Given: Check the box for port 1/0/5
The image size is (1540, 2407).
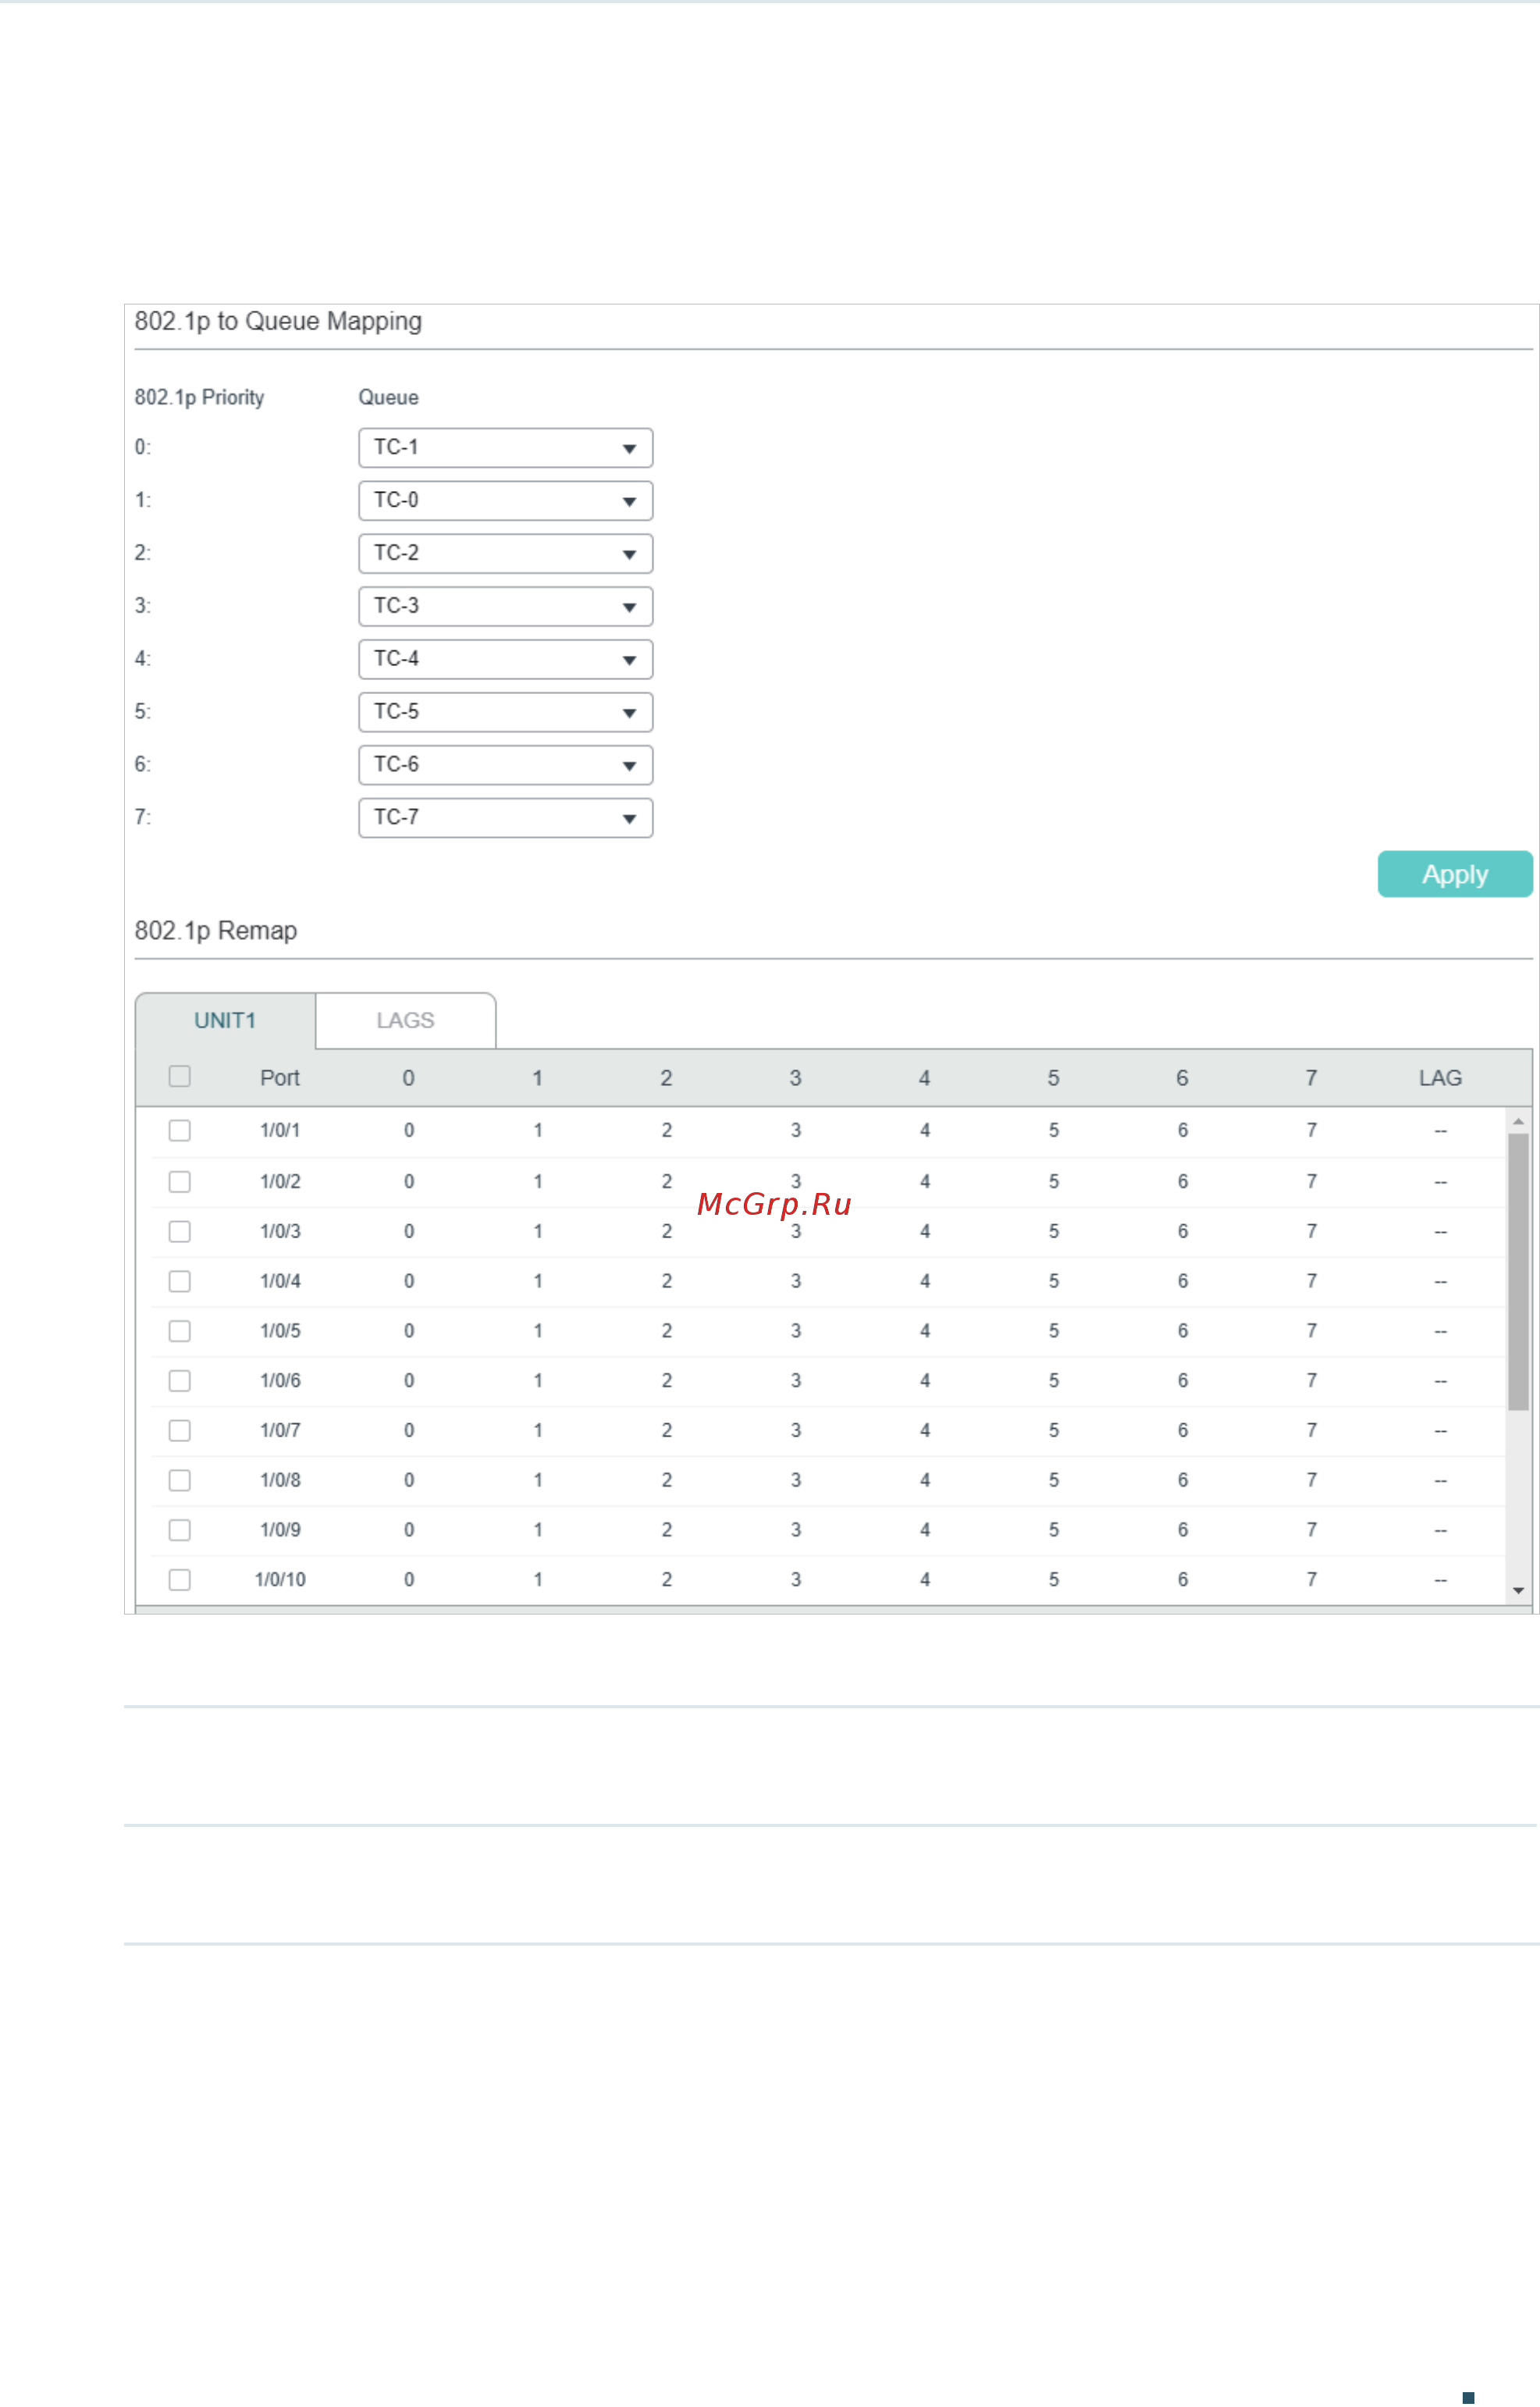Looking at the screenshot, I should pos(180,1332).
